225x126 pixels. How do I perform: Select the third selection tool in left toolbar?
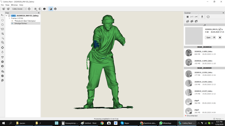coord(3,29)
